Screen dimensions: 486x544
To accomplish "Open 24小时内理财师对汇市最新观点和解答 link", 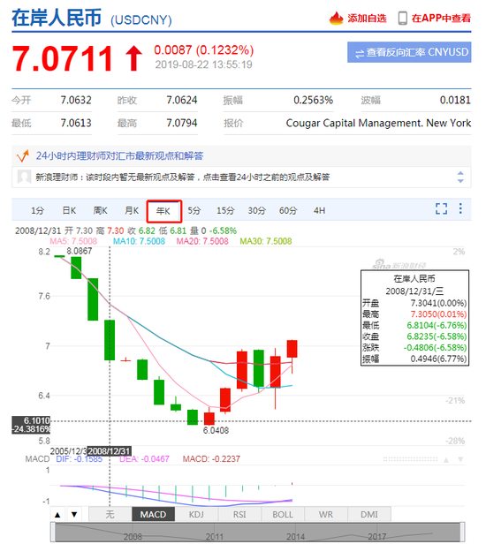I will (119, 155).
